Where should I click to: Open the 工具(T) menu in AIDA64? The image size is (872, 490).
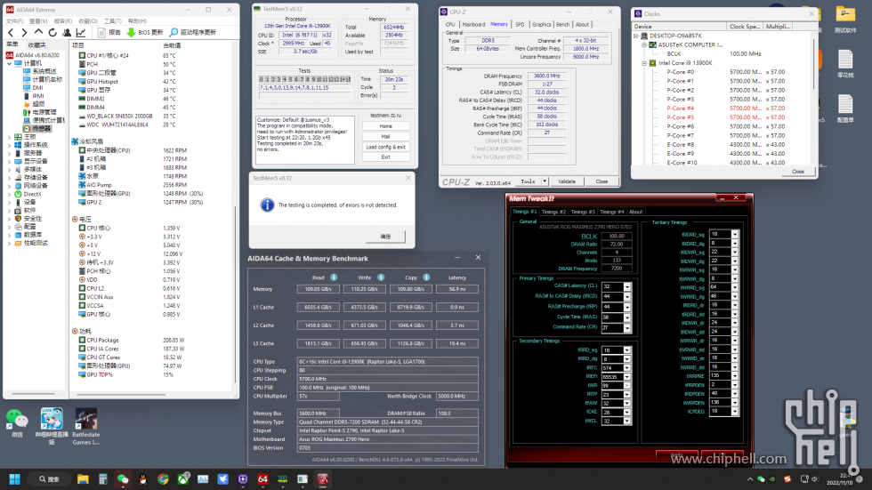pyautogui.click(x=113, y=21)
